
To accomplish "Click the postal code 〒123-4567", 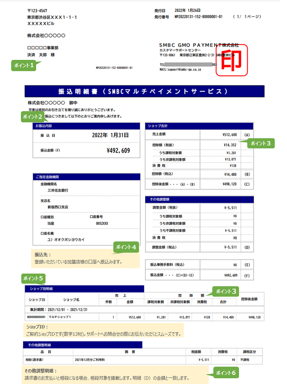I will (x=37, y=11).
